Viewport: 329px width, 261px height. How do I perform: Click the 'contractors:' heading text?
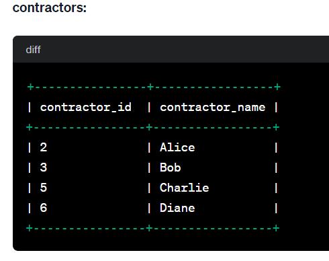click(x=50, y=8)
